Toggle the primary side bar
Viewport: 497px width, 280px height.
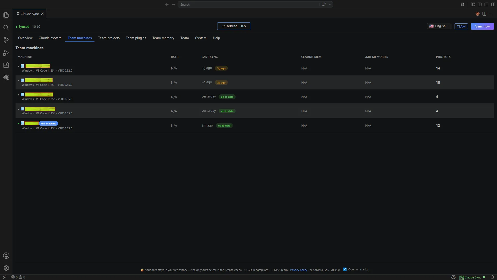pos(480,4)
